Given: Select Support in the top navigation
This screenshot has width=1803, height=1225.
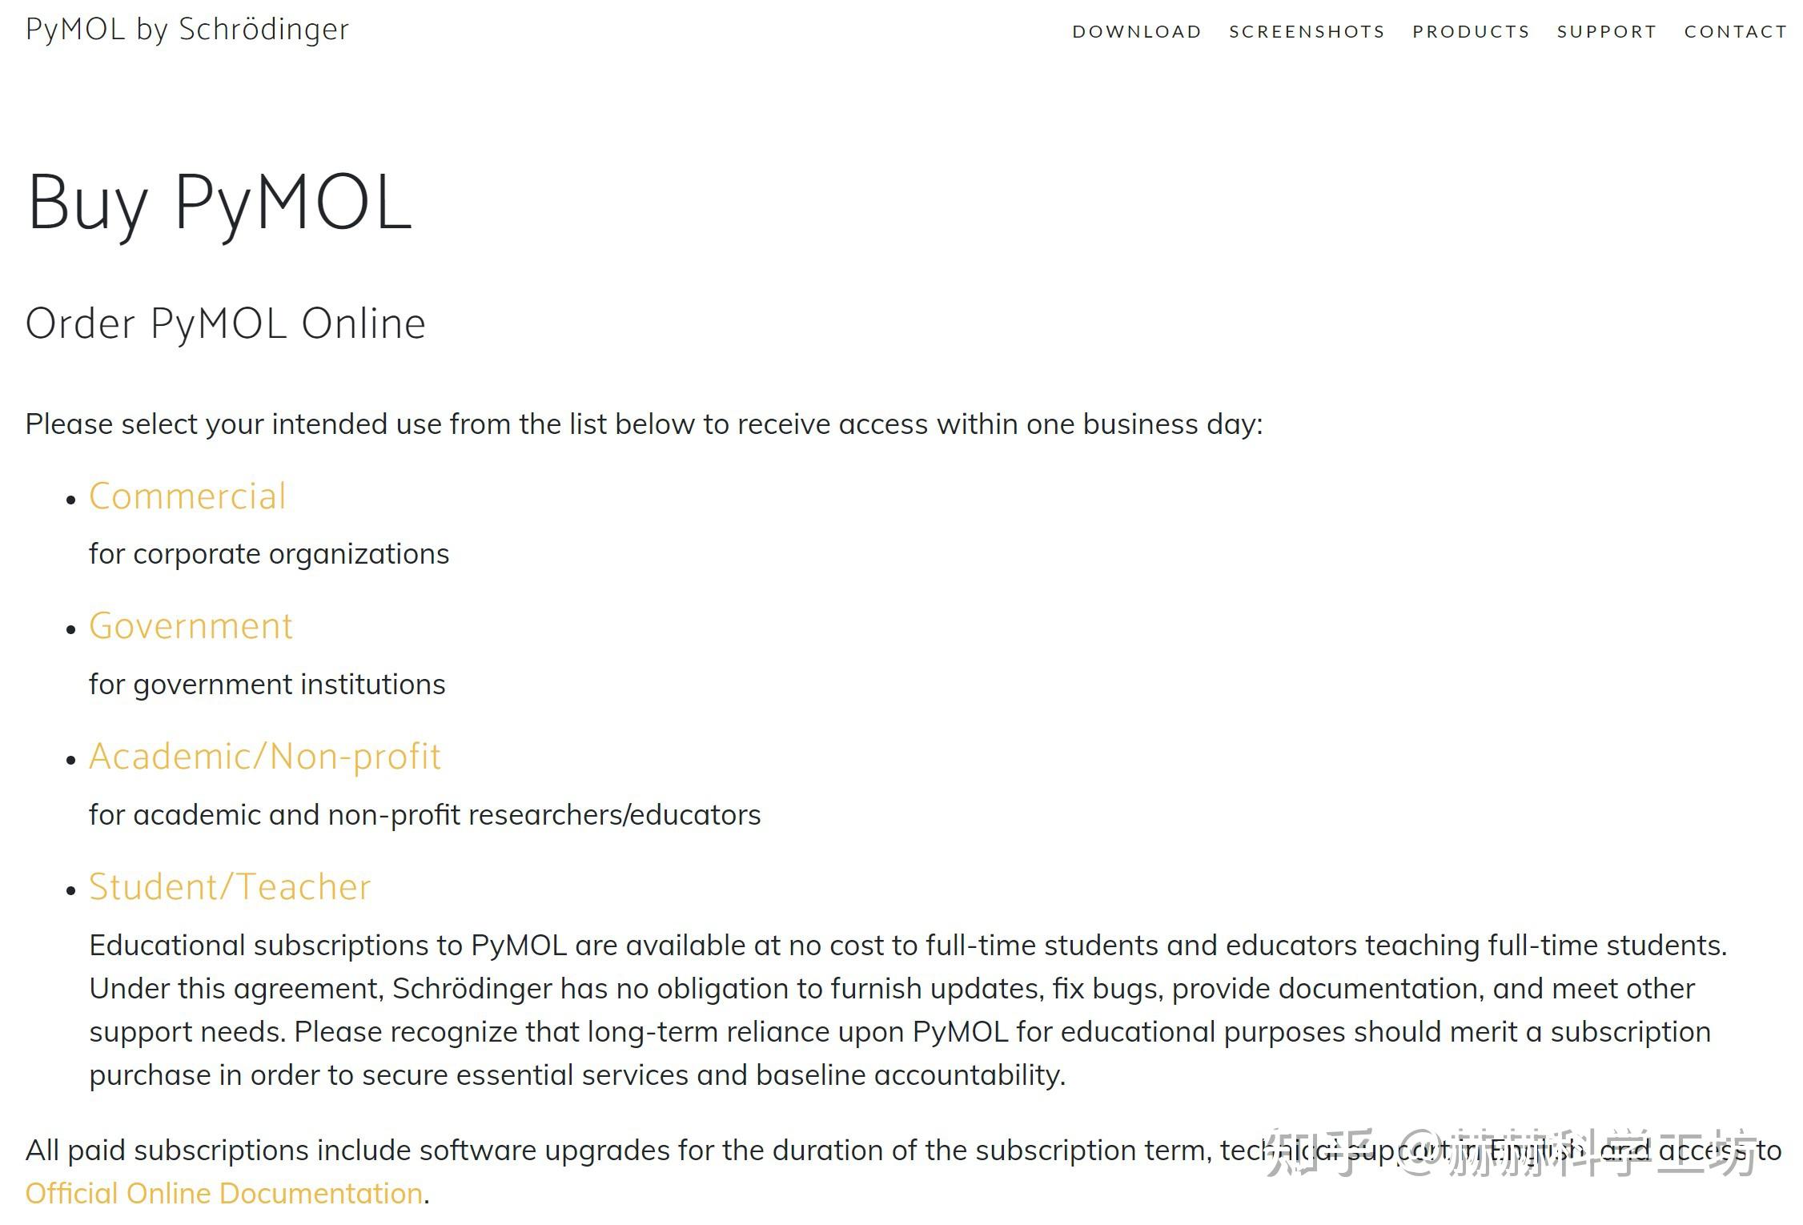Looking at the screenshot, I should tap(1606, 32).
